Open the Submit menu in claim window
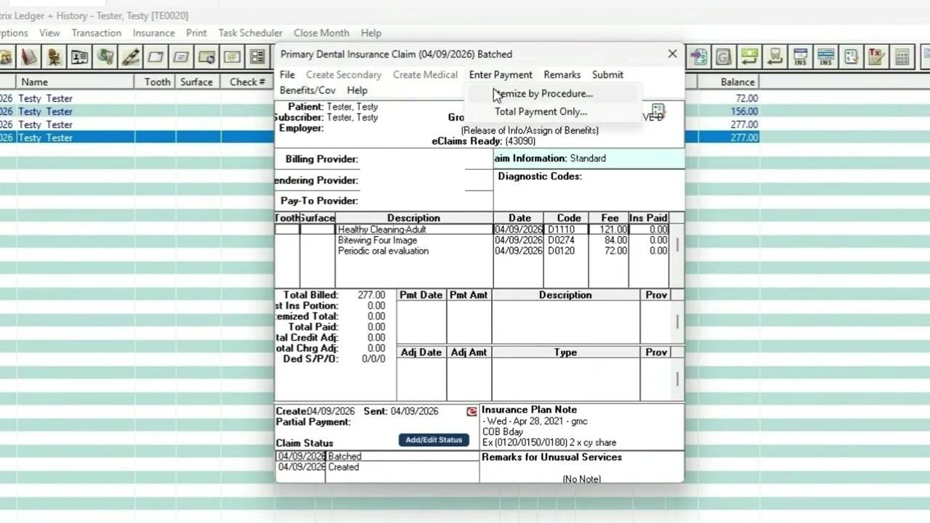930x523 pixels. 607,75
